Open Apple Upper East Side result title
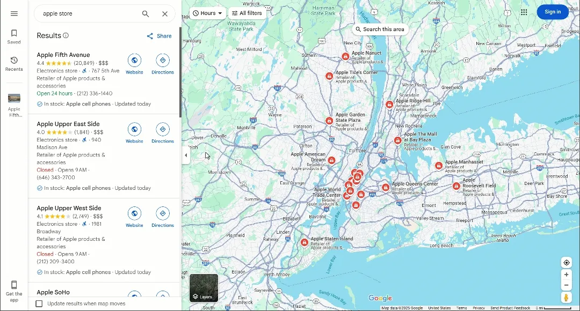Image resolution: width=580 pixels, height=311 pixels. pos(68,124)
